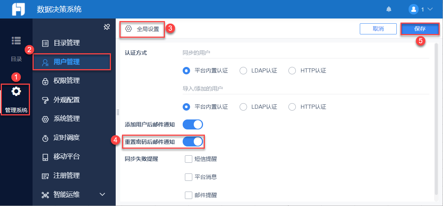Click the sidebar resize grip handle
The height and width of the screenshot is (206, 443).
[x=118, y=112]
